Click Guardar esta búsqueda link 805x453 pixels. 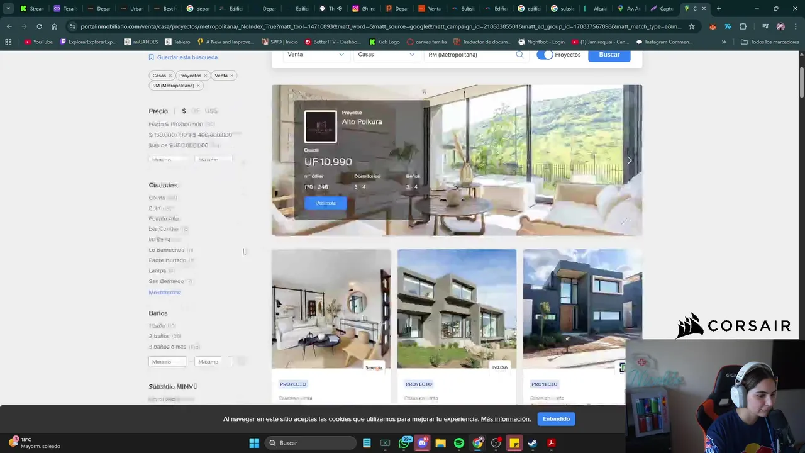point(183,57)
